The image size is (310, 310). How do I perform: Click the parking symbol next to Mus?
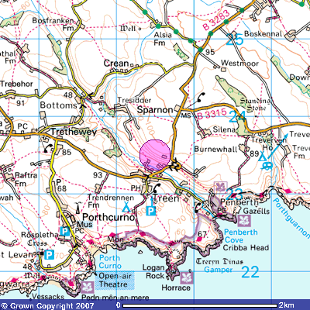pos(65,231)
